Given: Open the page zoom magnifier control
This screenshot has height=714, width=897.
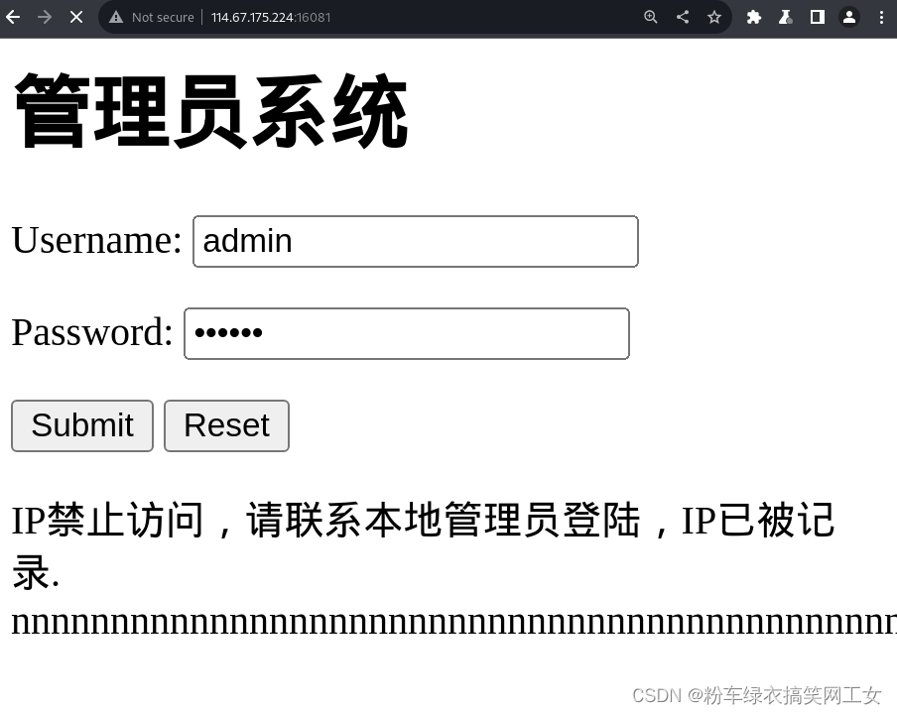Looking at the screenshot, I should click(650, 17).
